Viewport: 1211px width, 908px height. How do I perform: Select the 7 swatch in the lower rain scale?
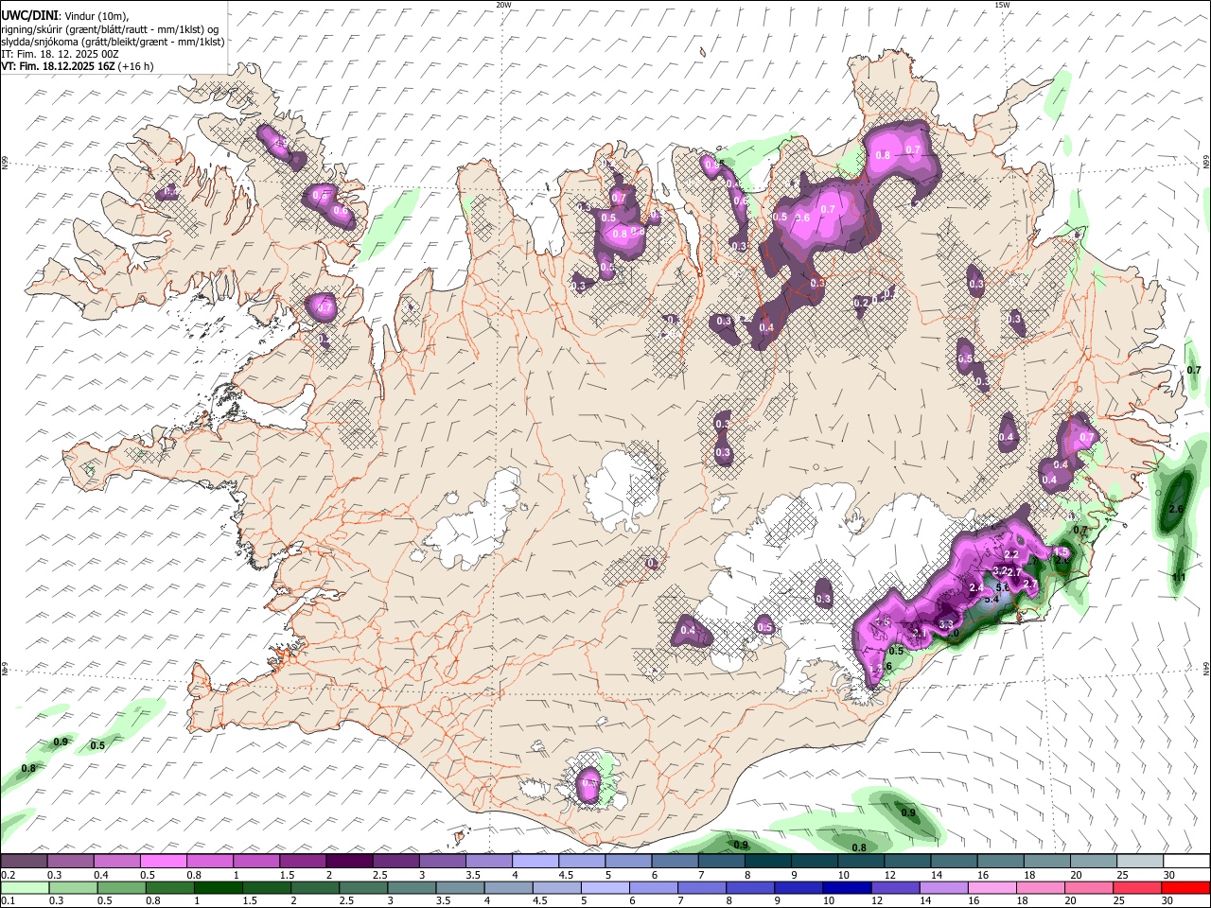pyautogui.click(x=701, y=888)
